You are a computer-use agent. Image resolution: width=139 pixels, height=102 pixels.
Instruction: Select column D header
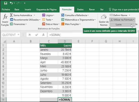[65, 41]
